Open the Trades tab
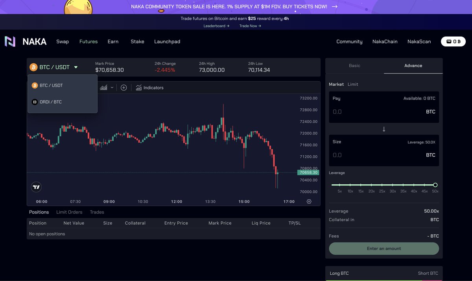The height and width of the screenshot is (281, 472). (97, 212)
